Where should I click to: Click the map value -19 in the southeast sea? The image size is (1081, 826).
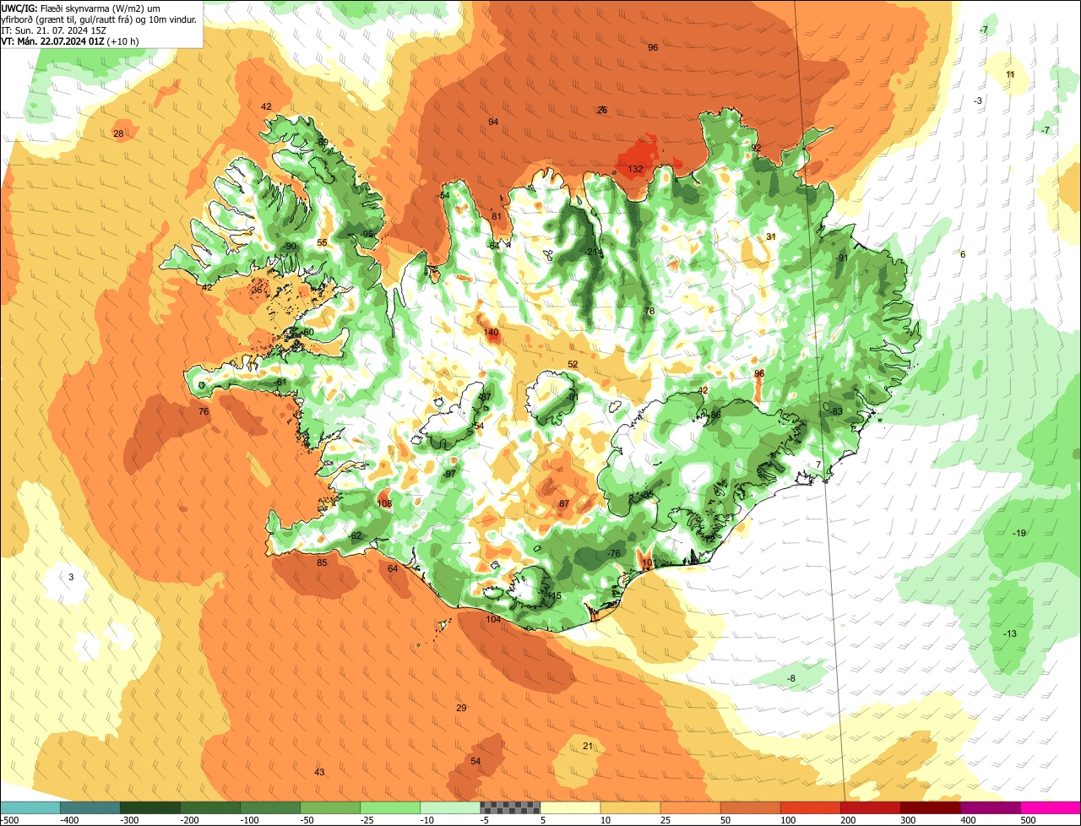click(1019, 533)
